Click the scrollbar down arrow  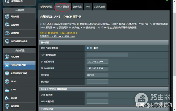(175, 109)
